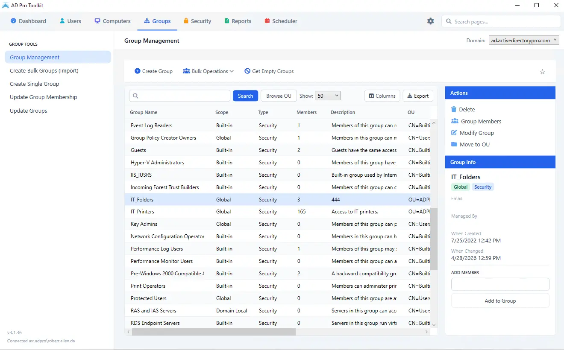This screenshot has width=564, height=350.
Task: Open the Domain dropdown
Action: [524, 41]
